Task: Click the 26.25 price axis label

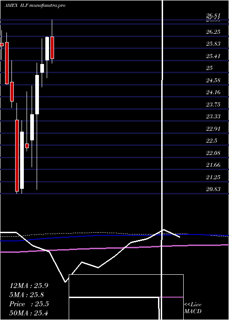Action: pos(213,32)
